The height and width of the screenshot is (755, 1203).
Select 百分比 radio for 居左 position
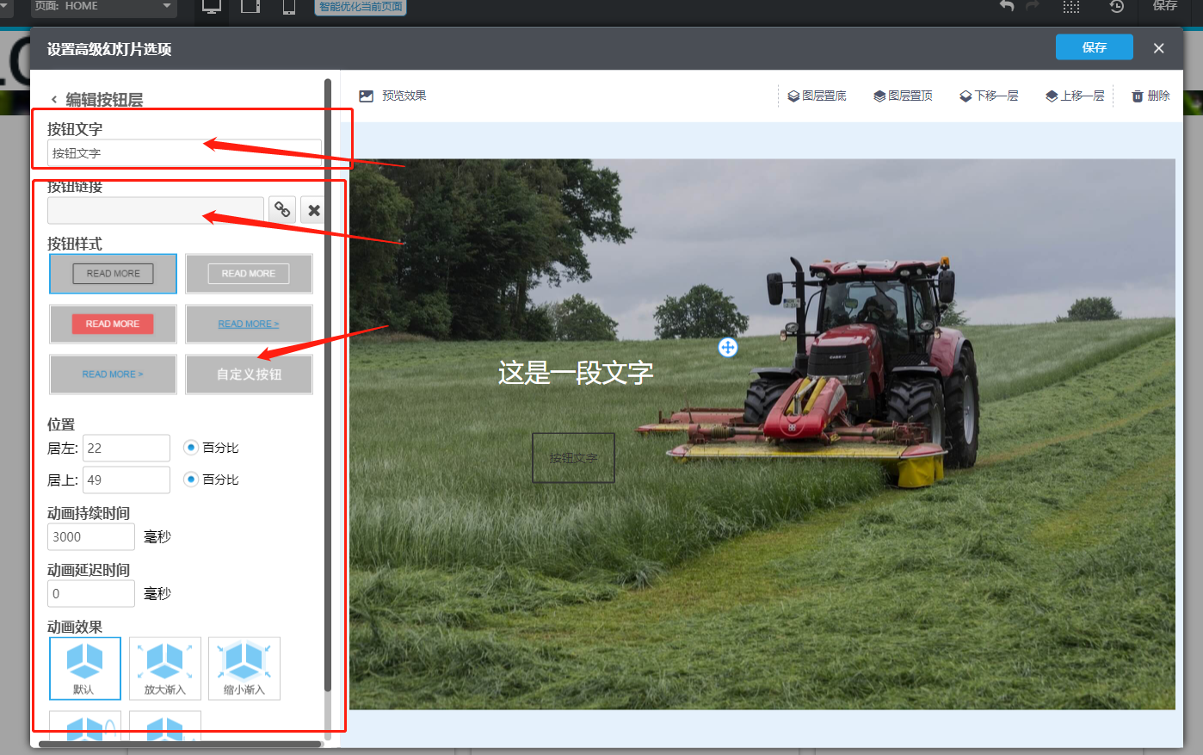click(x=191, y=448)
